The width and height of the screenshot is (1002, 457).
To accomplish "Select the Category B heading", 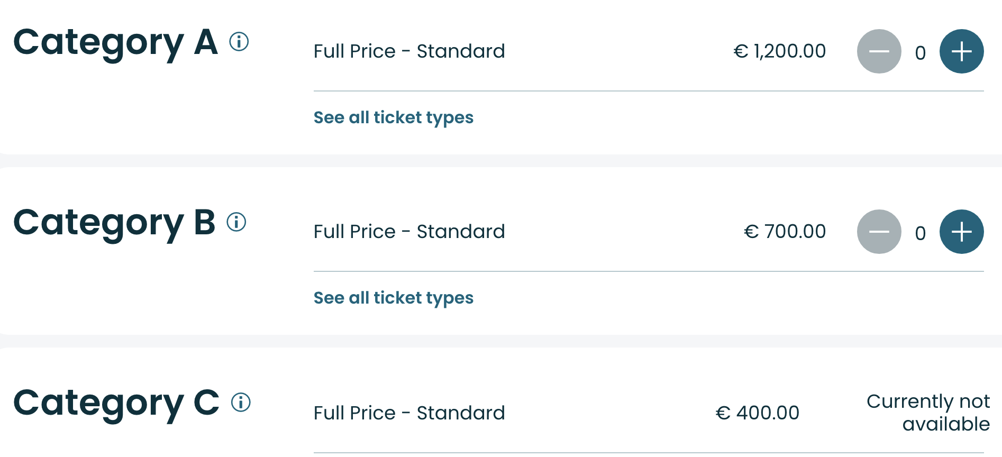I will tap(114, 223).
